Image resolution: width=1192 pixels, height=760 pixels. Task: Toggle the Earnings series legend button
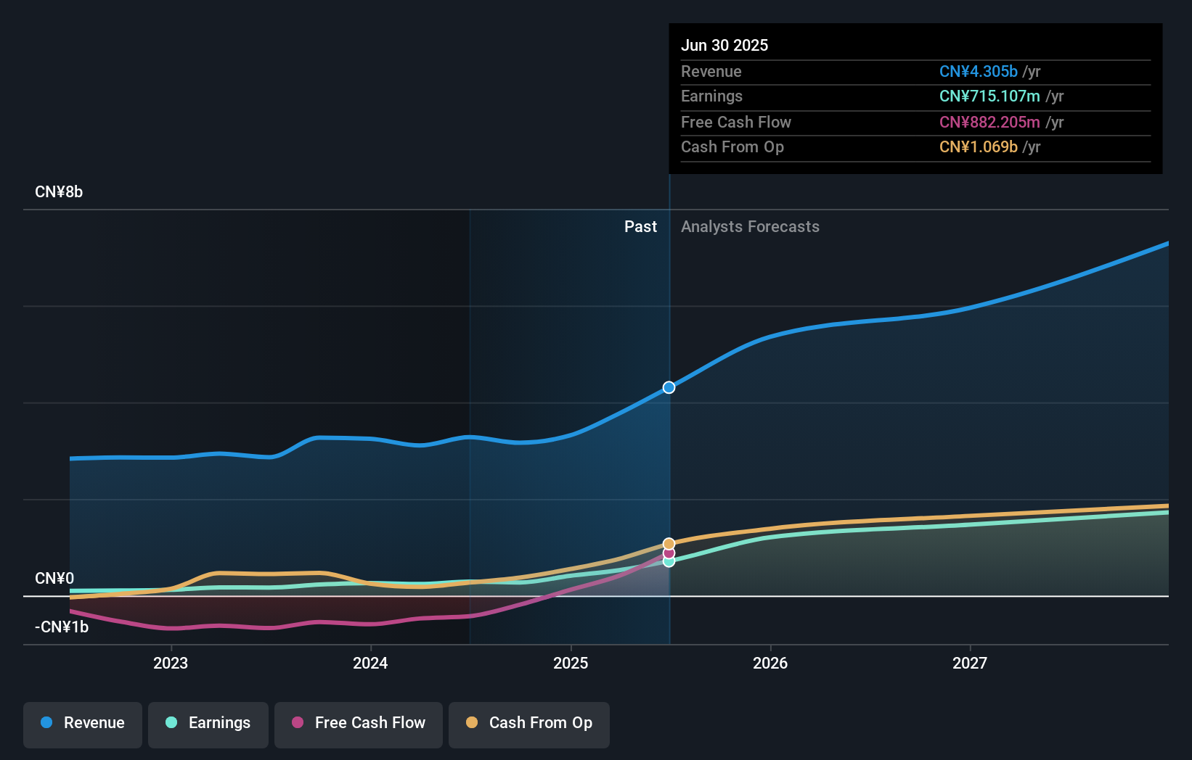point(208,724)
